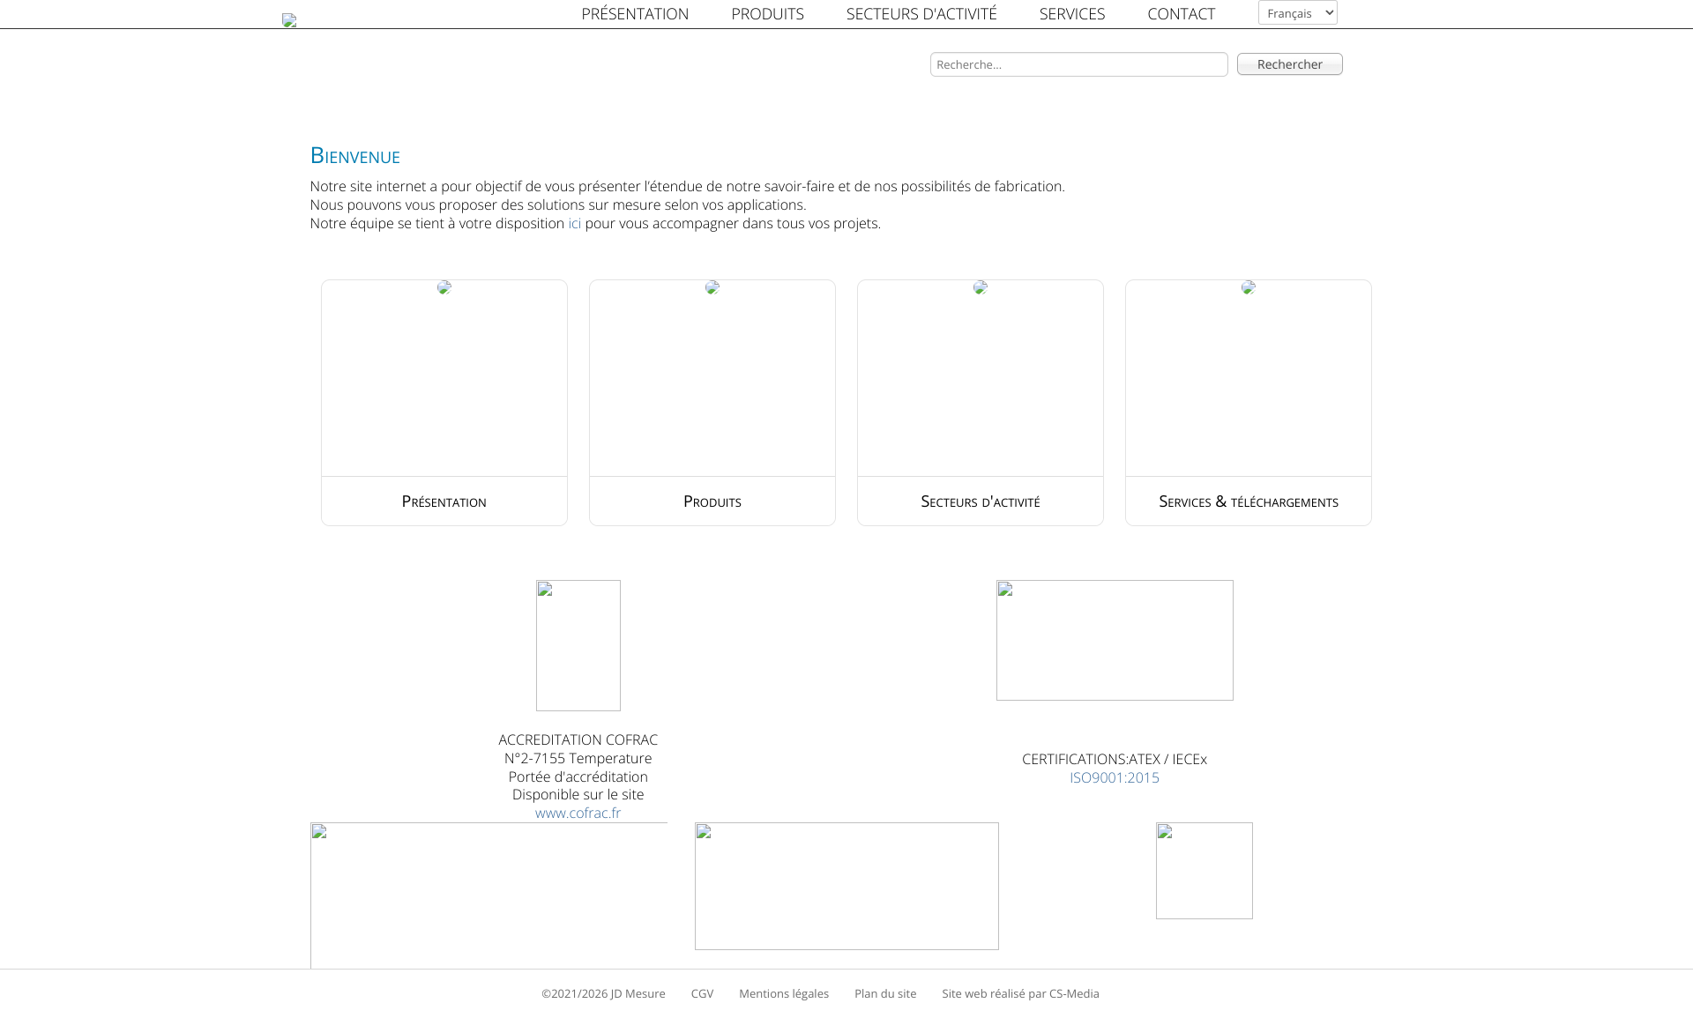Open Plan du site footer link

885,993
